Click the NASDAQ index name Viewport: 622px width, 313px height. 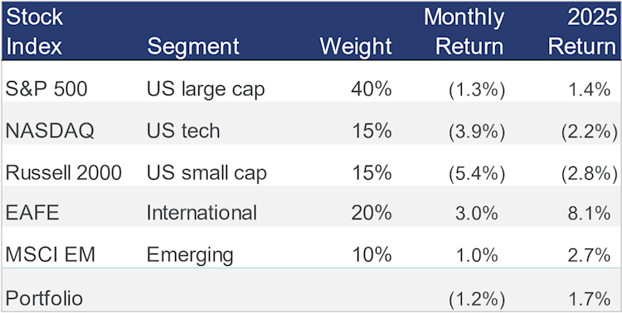coord(50,132)
